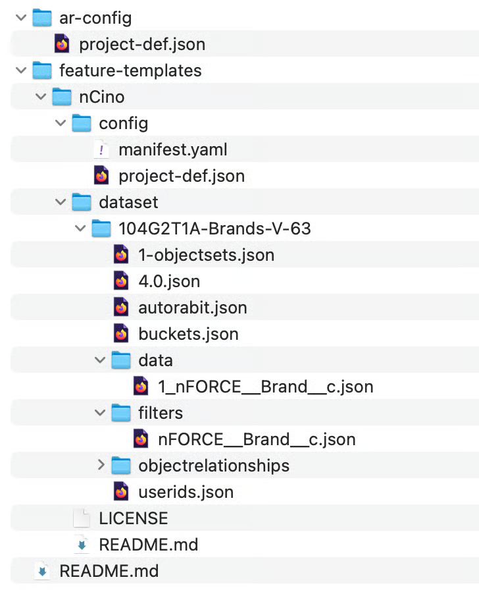Collapse the dataset folder chevron
This screenshot has height=594, width=479.
61,202
